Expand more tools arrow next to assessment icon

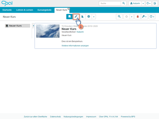coord(94,17)
